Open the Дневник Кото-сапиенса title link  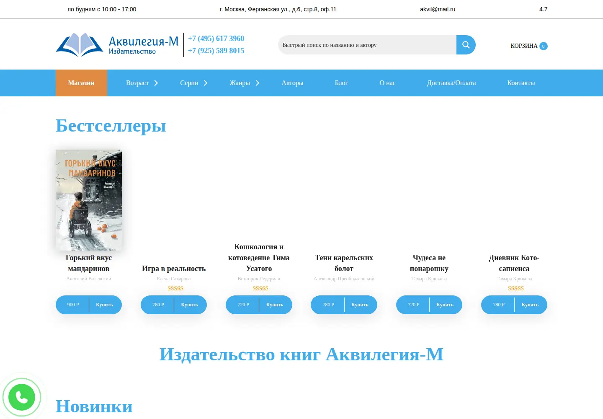click(x=514, y=263)
